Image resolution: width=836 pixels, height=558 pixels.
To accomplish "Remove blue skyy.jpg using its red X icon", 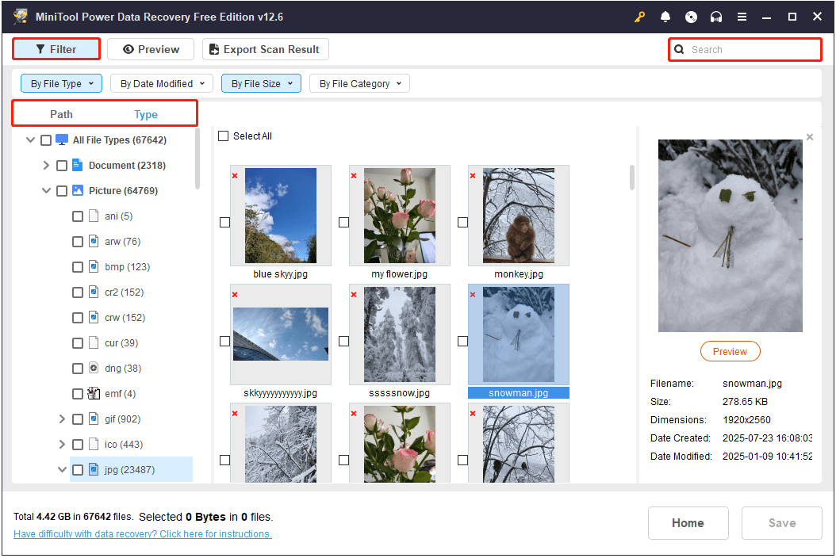I will pyautogui.click(x=235, y=176).
